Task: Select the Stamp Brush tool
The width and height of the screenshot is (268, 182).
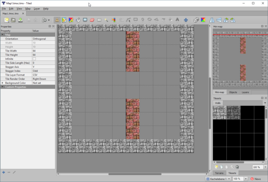Action: [x=57, y=20]
